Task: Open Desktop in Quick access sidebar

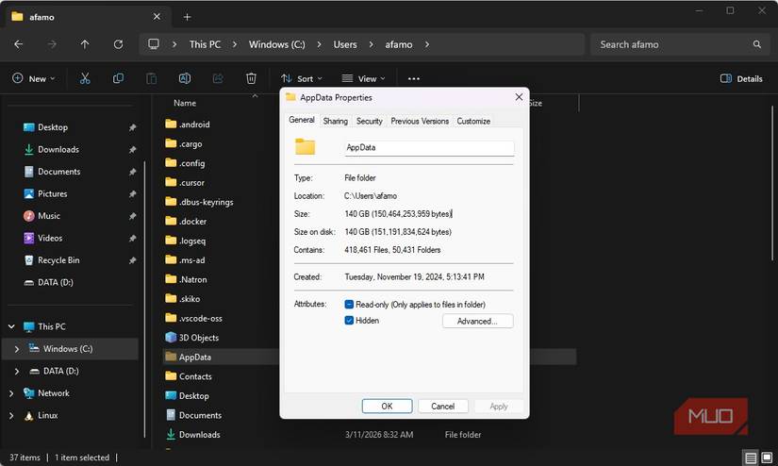Action: click(52, 127)
